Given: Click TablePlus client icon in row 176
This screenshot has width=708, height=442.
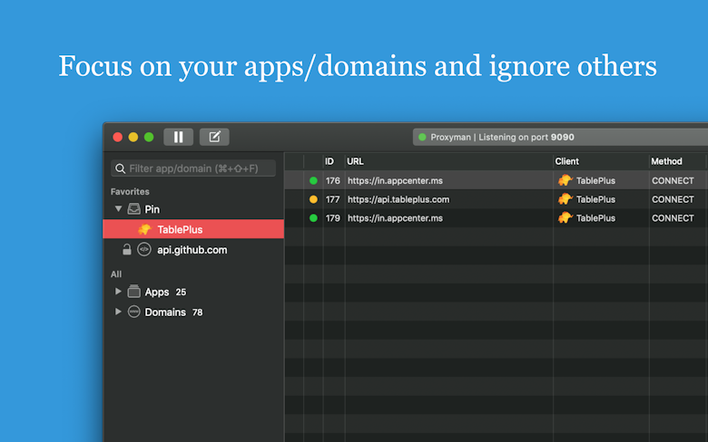Looking at the screenshot, I should (565, 180).
